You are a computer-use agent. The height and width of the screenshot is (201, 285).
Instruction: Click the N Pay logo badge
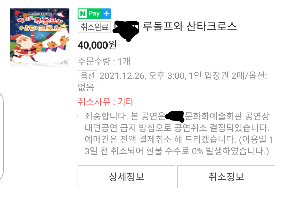(x=94, y=14)
